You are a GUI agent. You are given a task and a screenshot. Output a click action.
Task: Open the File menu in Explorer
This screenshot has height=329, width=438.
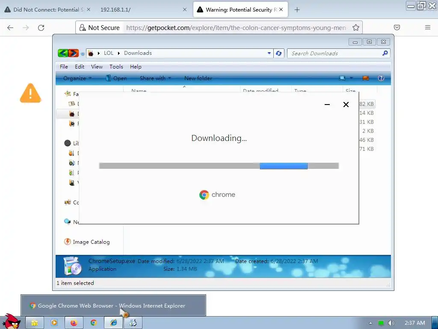(64, 66)
